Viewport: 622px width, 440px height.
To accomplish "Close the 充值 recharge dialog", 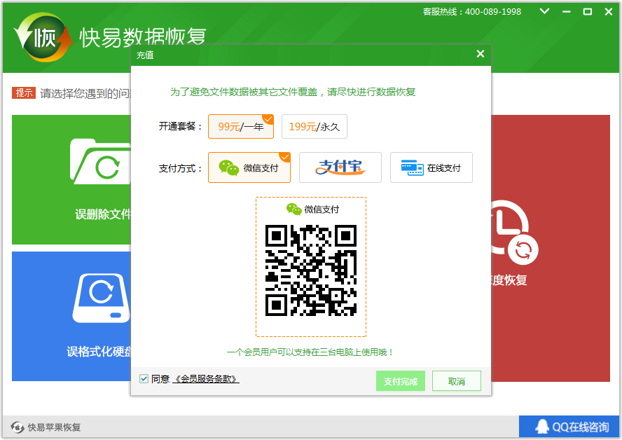I will click(x=480, y=54).
